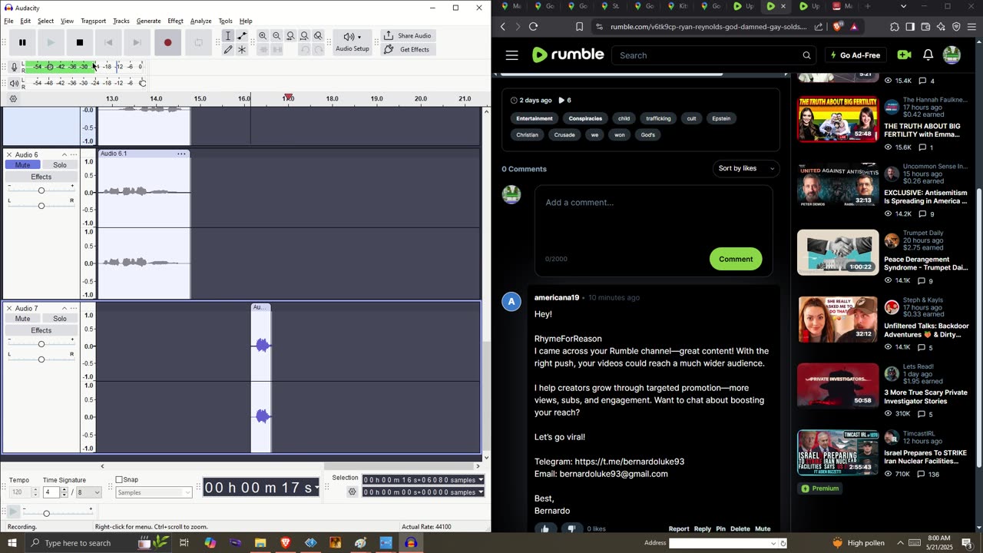The image size is (983, 553).
Task: Stop the recording in Audacity
Action: [x=80, y=42]
